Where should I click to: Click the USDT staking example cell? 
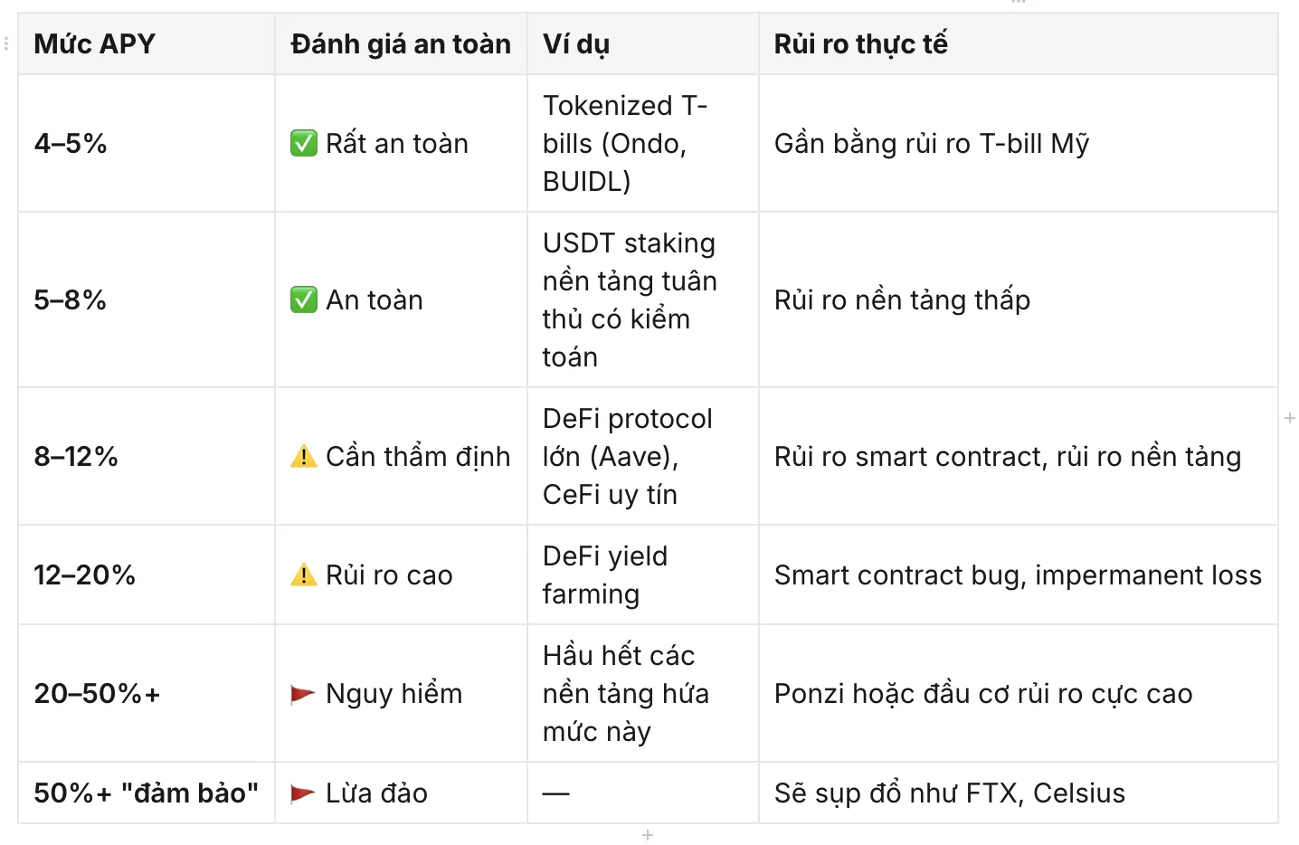(643, 299)
